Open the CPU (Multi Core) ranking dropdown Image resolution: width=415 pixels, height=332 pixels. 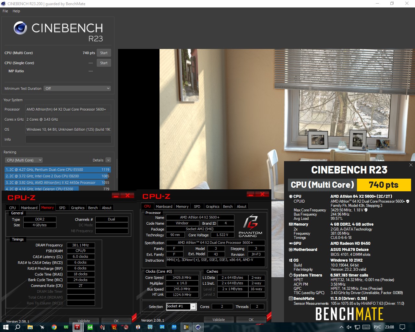click(x=24, y=160)
